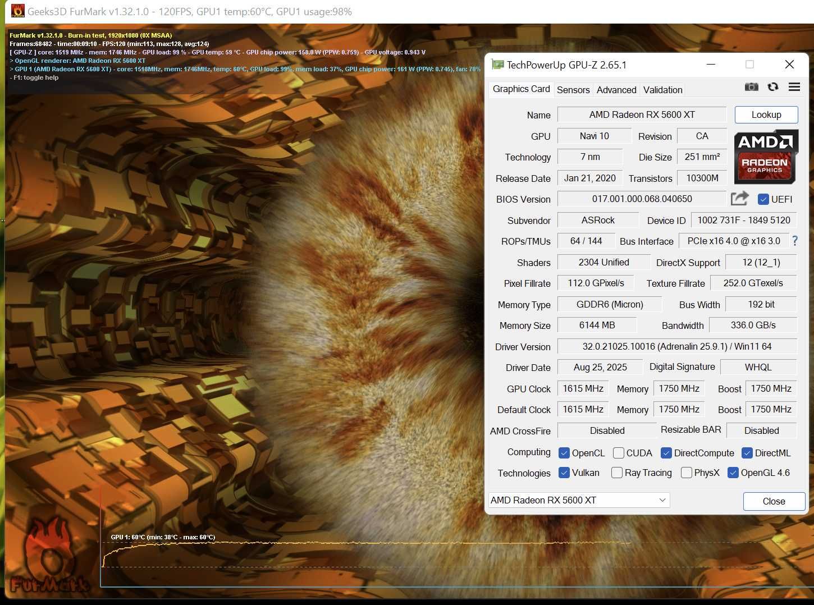Image resolution: width=814 pixels, height=605 pixels.
Task: Click the Bus Width value 192 bit
Action: point(761,304)
